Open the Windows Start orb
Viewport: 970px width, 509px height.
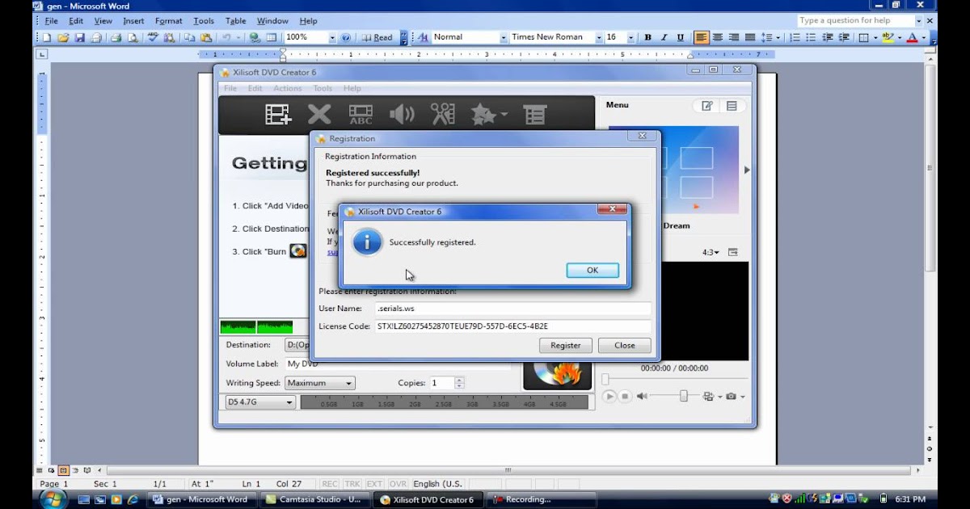pyautogui.click(x=53, y=498)
